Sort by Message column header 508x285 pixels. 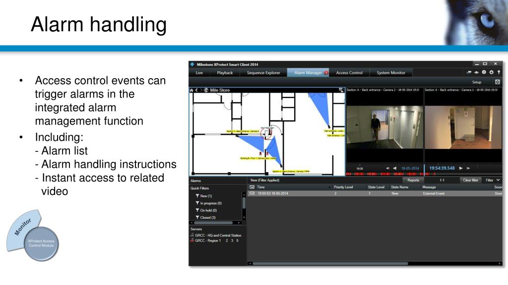pyautogui.click(x=456, y=187)
